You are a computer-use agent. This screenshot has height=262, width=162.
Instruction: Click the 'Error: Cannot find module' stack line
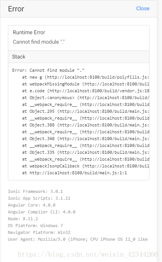pyautogui.click(x=48, y=70)
